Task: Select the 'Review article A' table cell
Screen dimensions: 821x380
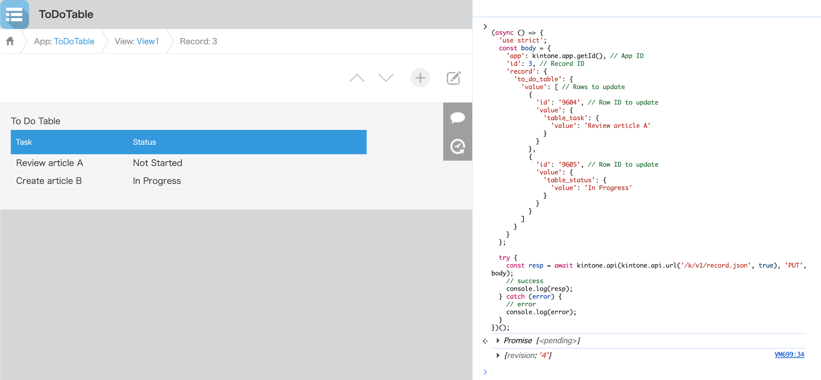Action: pos(69,163)
